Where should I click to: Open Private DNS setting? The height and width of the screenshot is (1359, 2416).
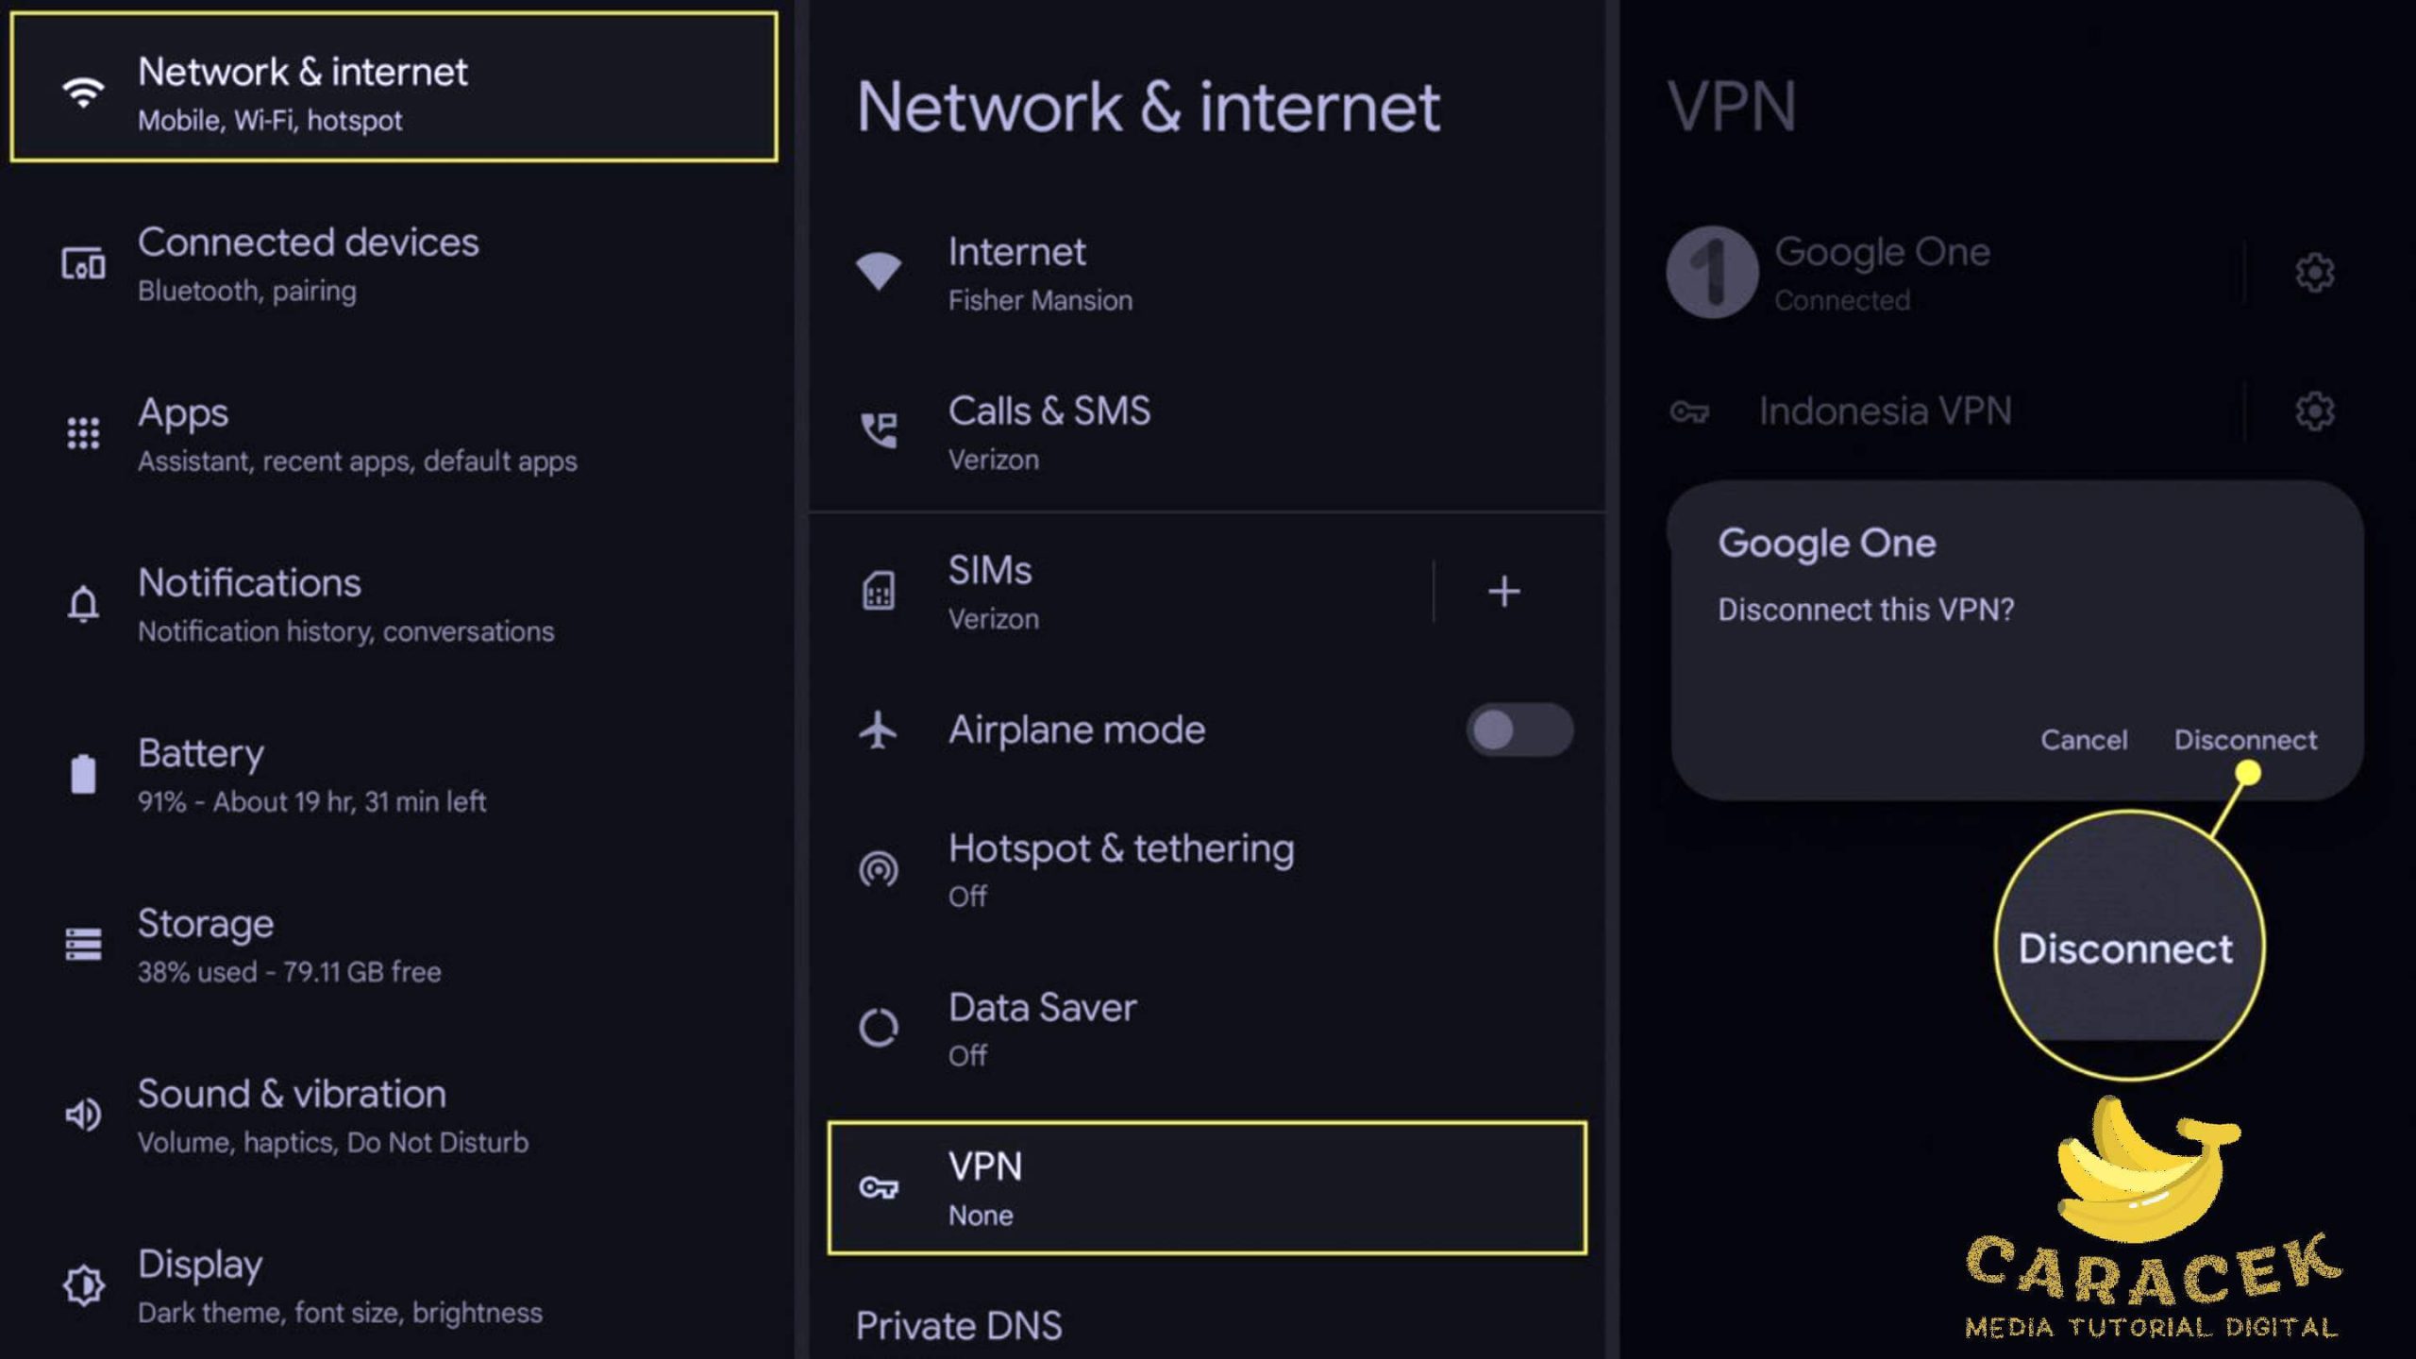coord(958,1326)
